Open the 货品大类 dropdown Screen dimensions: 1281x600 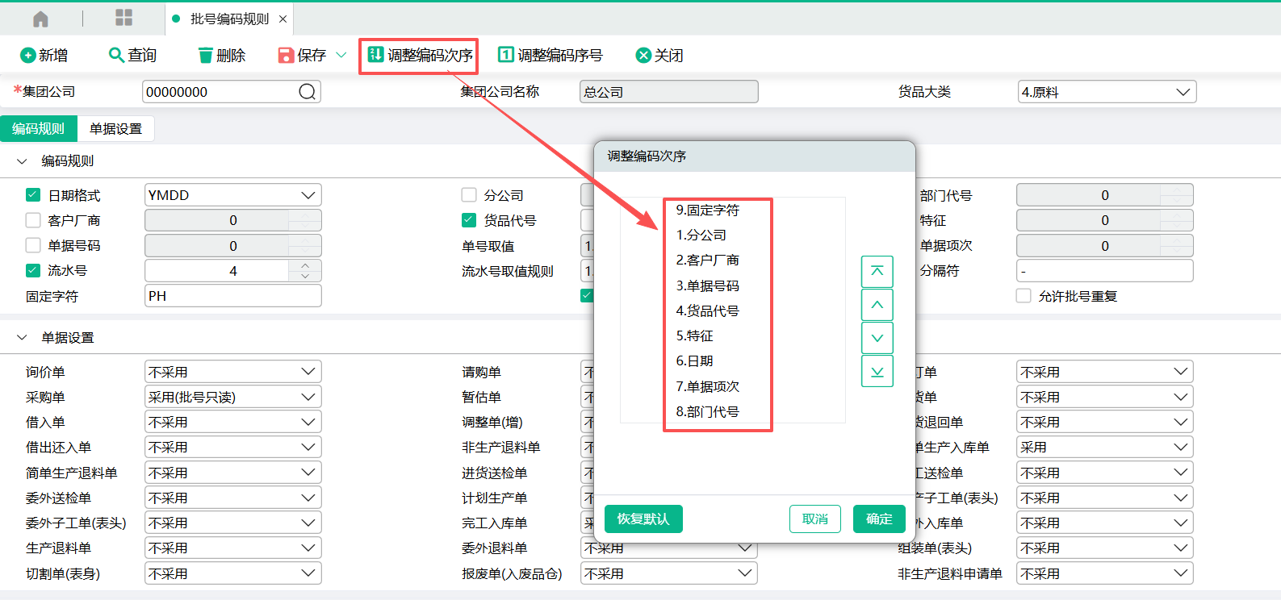click(x=1106, y=92)
